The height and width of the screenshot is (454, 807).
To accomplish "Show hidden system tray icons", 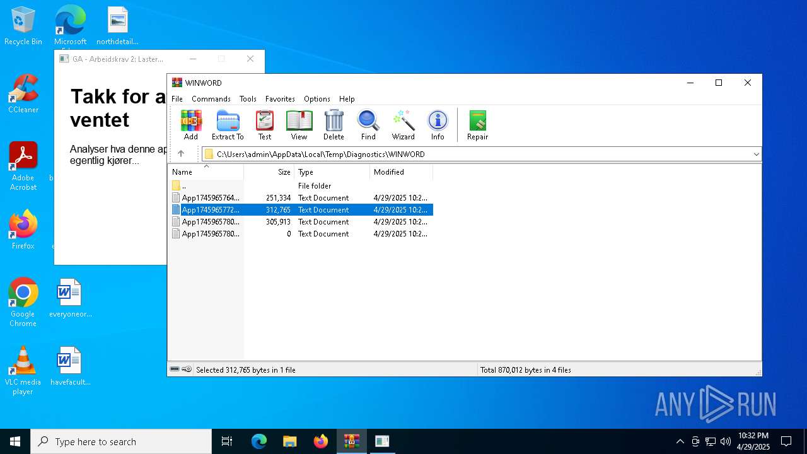I will [680, 441].
